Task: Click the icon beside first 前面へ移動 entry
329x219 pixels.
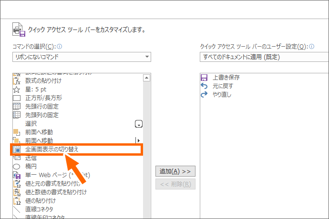Action: click(17, 132)
